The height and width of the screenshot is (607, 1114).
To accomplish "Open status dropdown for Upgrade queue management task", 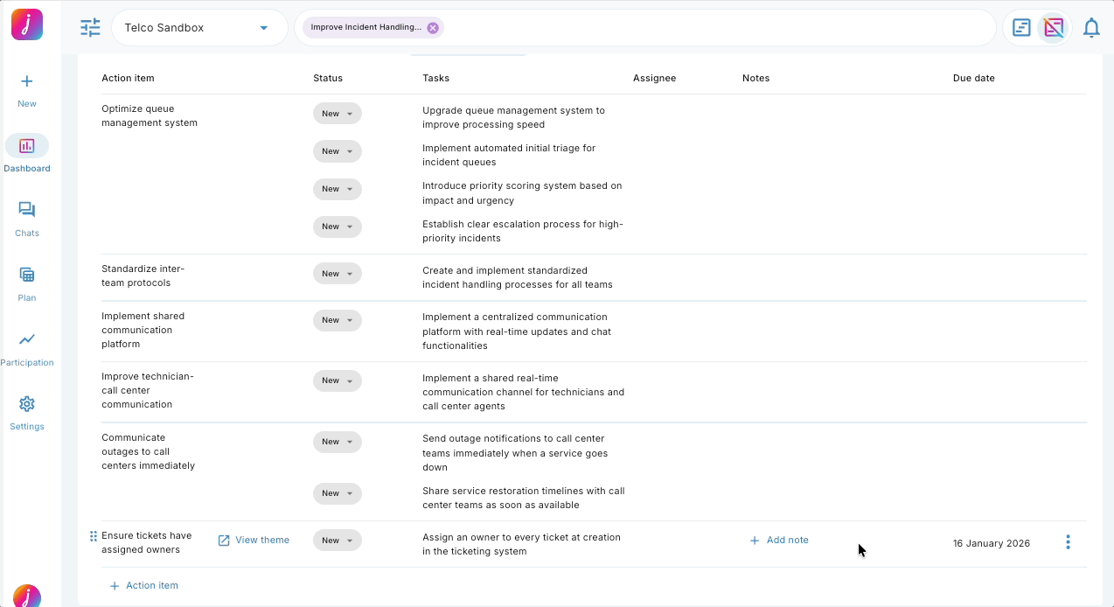I will click(x=337, y=114).
